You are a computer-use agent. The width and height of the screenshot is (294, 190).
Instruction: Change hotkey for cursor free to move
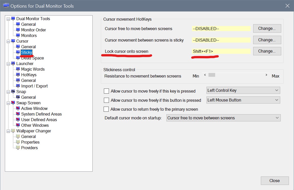coord(267,29)
